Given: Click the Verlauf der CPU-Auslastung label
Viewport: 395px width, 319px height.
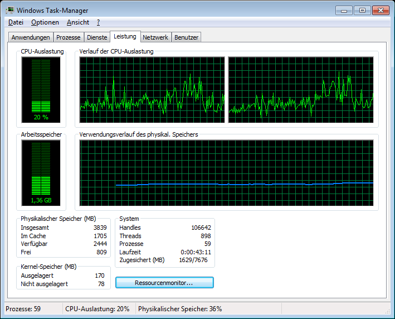Looking at the screenshot, I should (116, 51).
